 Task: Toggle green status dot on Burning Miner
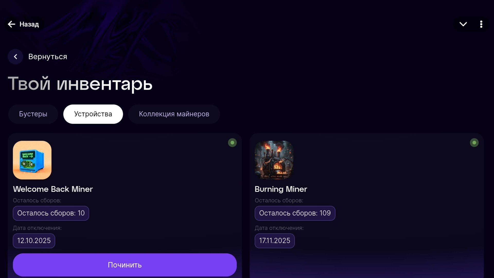[x=474, y=143]
